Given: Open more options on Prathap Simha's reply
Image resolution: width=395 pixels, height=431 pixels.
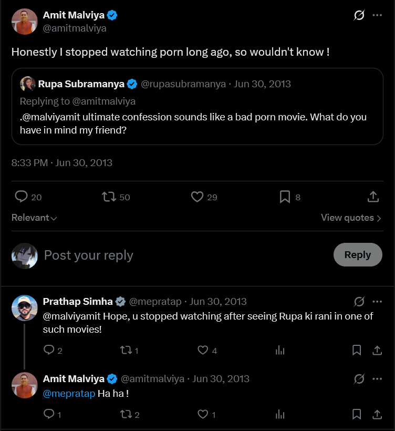Looking at the screenshot, I should pos(377,302).
